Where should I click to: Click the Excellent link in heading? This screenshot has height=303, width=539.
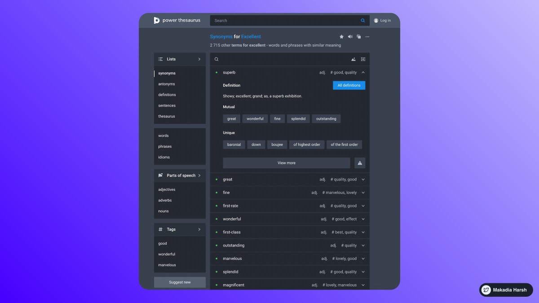[x=251, y=37]
